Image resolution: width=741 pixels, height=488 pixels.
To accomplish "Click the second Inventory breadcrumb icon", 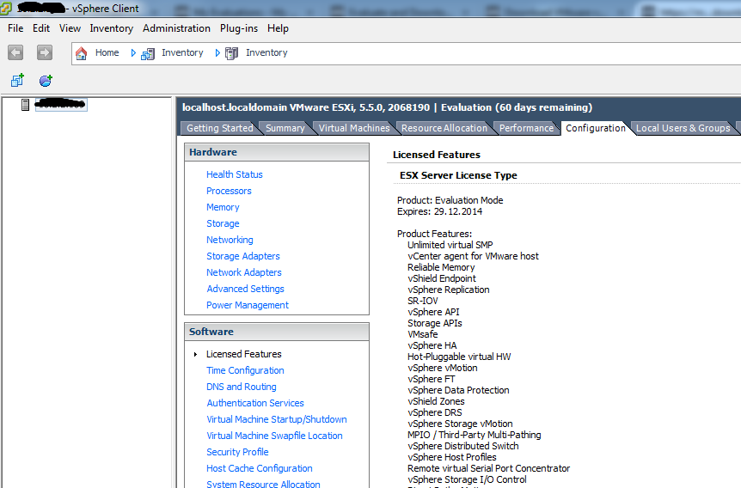I will pyautogui.click(x=231, y=53).
